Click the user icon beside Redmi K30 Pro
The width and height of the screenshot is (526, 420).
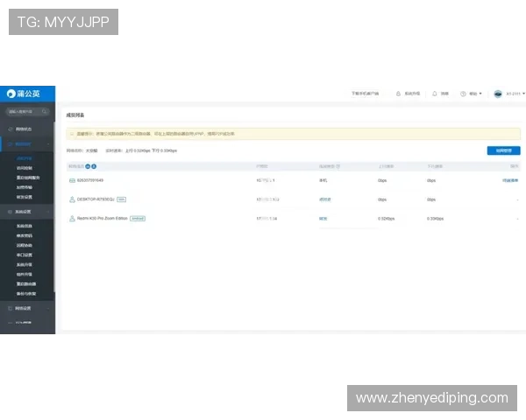[72, 218]
